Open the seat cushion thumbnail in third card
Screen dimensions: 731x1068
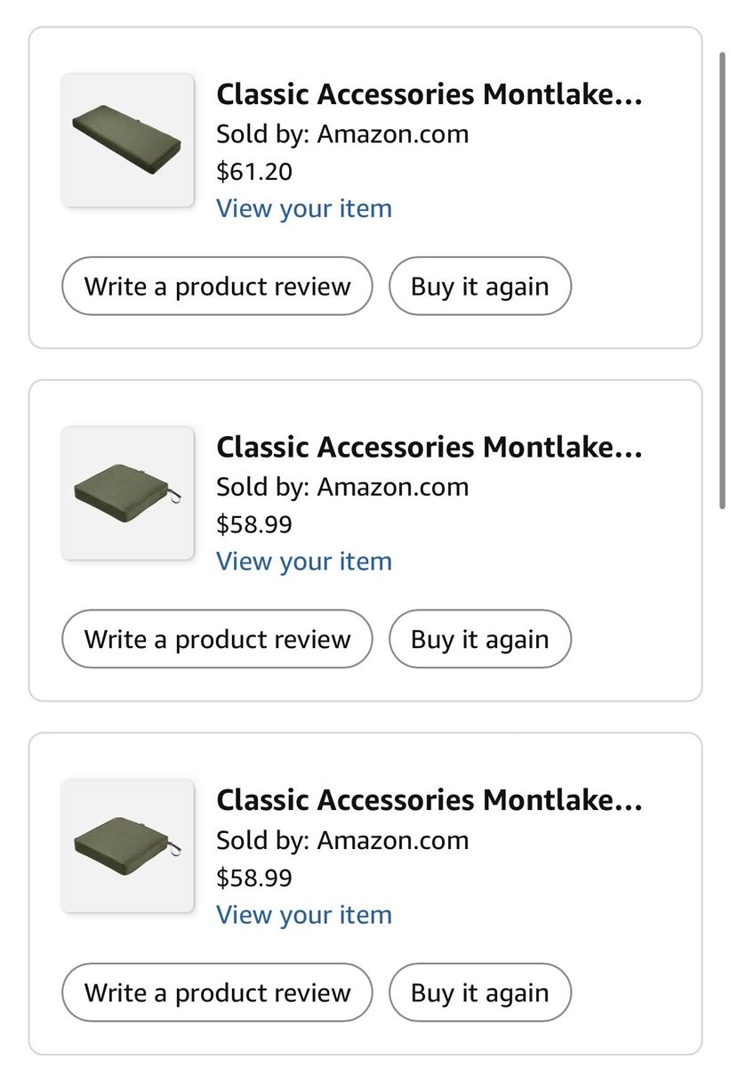pyautogui.click(x=127, y=845)
